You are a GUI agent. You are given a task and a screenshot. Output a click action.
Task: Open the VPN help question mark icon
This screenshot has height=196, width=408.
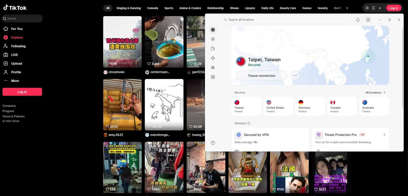click(213, 143)
